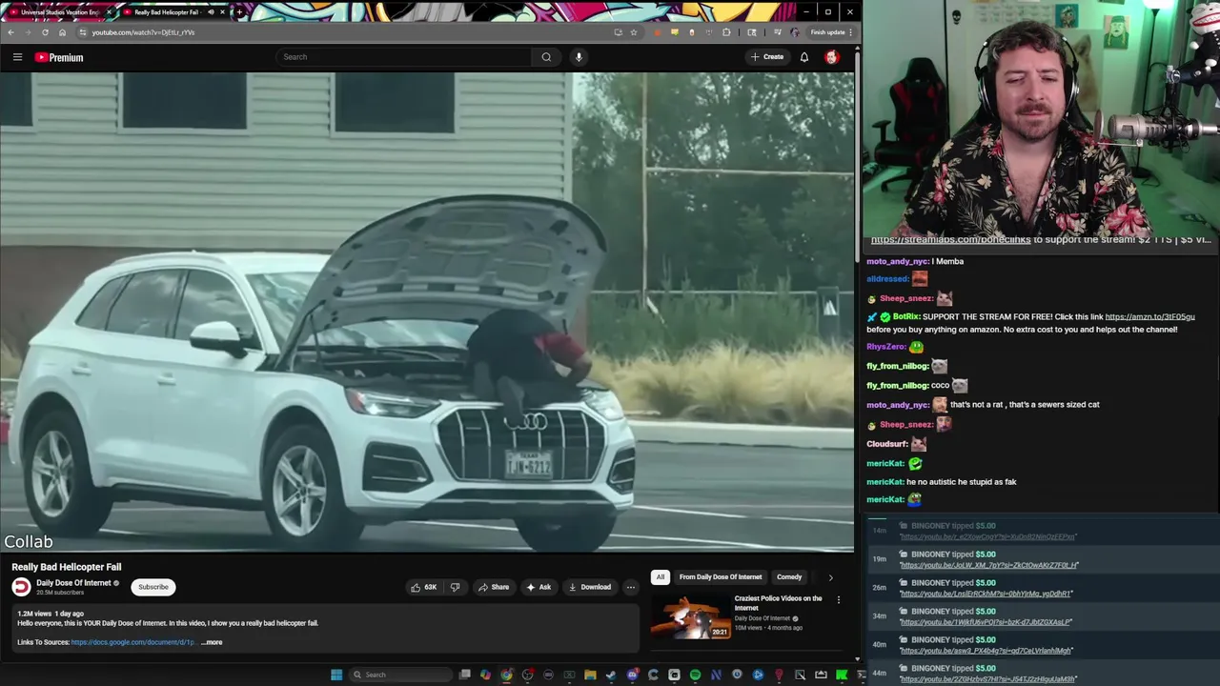
Task: Click the page scrollbar down arrow
Action: point(857,658)
